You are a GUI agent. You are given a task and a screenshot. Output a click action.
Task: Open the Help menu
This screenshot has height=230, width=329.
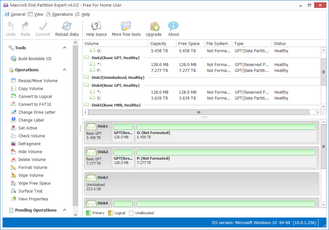(83, 14)
